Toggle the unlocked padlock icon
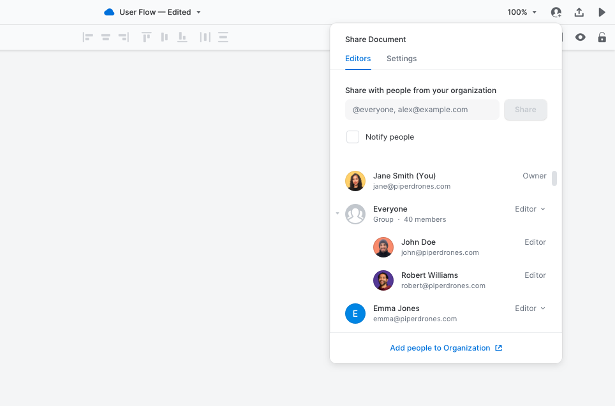This screenshot has height=406, width=615. point(602,38)
